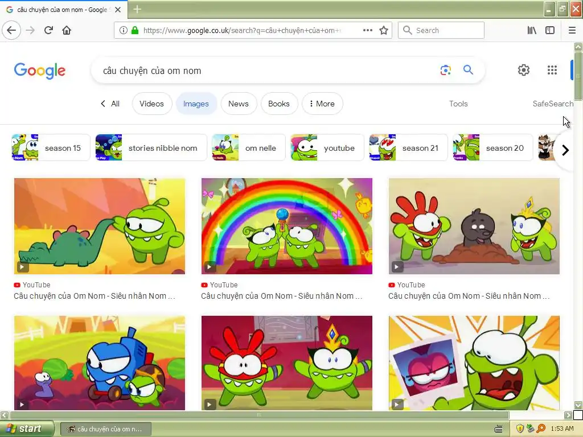Click the vertical scrollbar down arrow
The height and width of the screenshot is (437, 583).
(578, 405)
